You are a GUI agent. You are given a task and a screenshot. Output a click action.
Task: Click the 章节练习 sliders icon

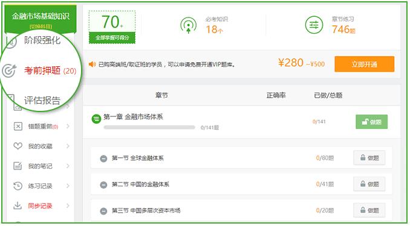[x=314, y=25]
